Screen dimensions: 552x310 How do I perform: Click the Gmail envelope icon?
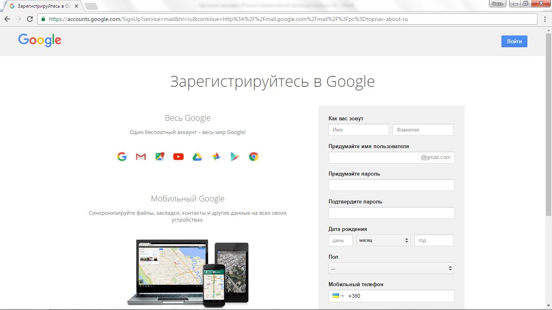click(x=141, y=157)
